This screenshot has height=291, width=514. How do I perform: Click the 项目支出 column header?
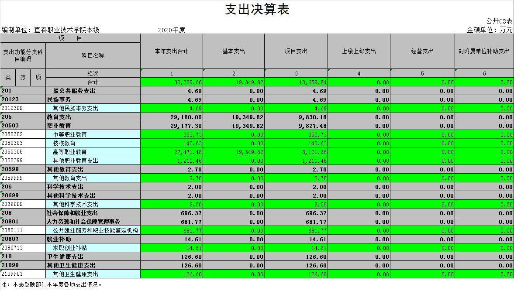tap(296, 51)
